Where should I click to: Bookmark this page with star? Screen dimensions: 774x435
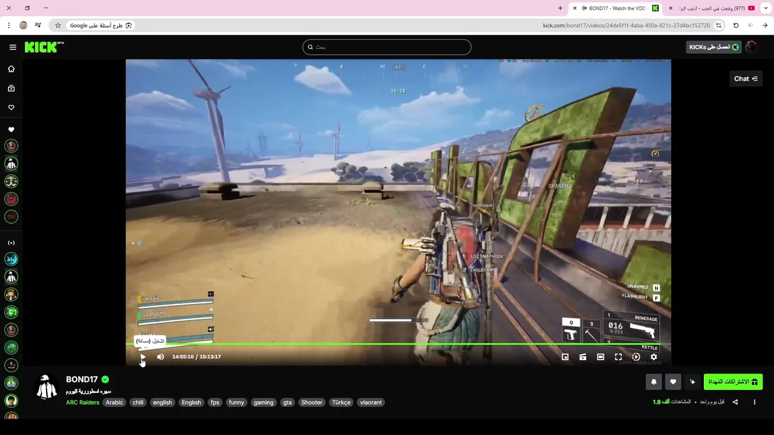point(58,25)
